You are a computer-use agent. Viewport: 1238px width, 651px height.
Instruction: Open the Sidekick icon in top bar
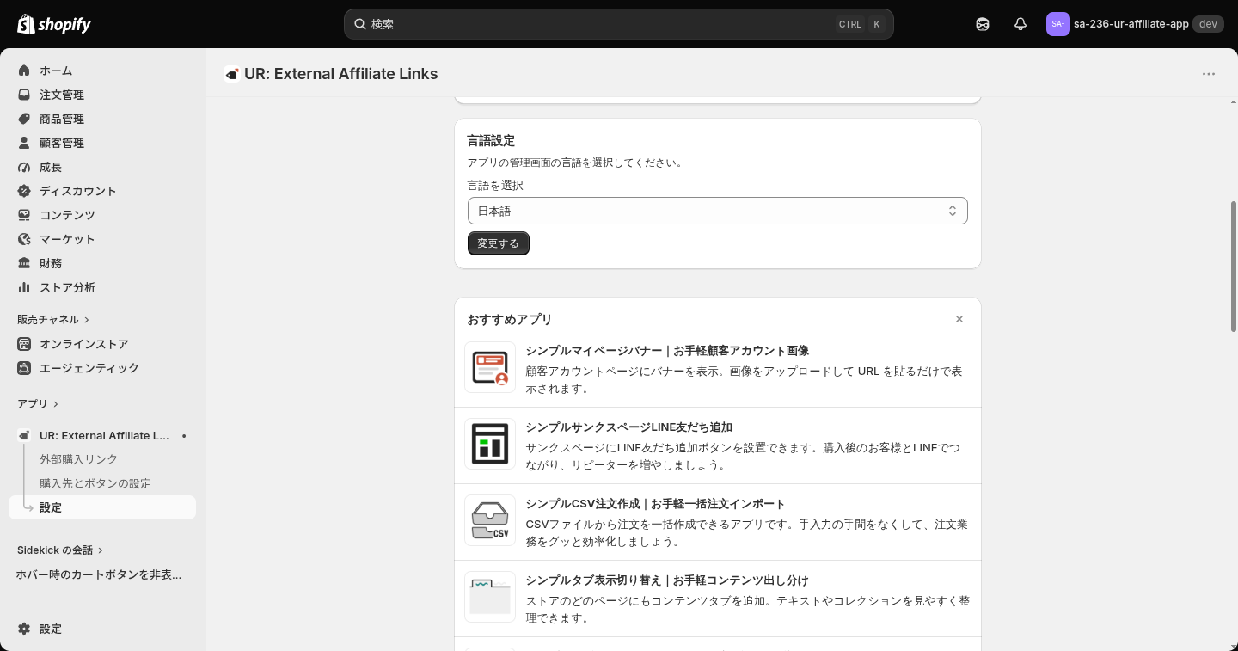pos(983,24)
